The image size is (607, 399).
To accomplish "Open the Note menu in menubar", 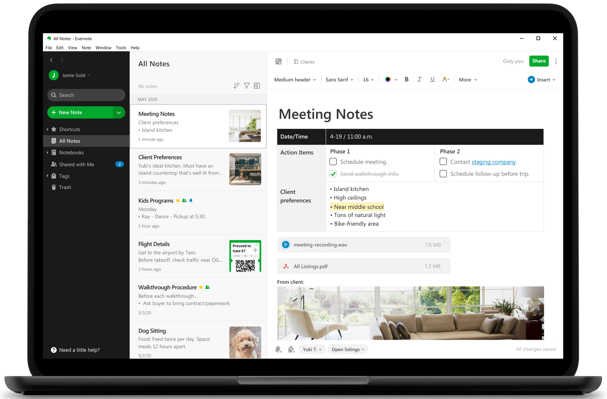I will 88,48.
